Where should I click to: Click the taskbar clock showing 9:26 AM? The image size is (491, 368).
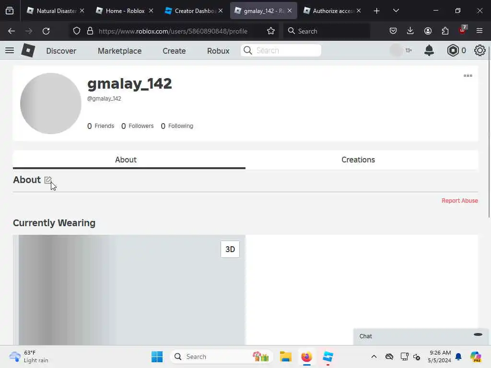[x=439, y=356]
